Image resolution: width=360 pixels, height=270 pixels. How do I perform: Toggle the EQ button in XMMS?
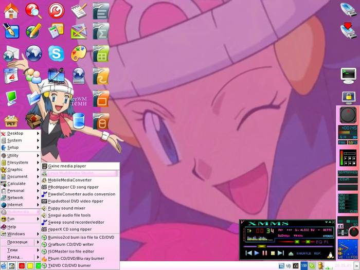(319, 242)
